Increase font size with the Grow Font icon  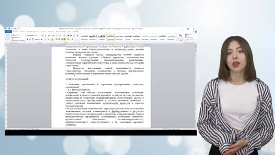pyautogui.click(x=43, y=36)
